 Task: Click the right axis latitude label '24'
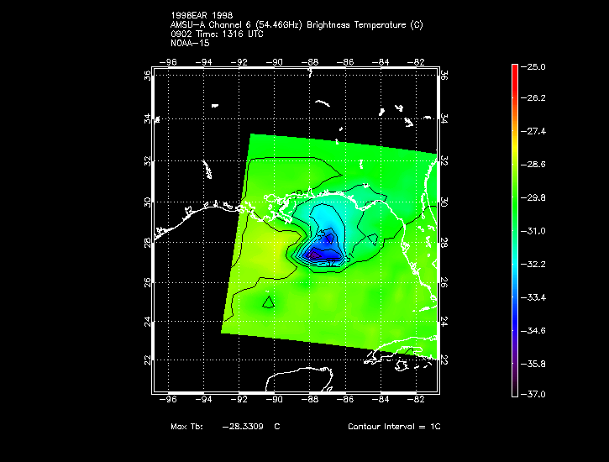coord(444,322)
